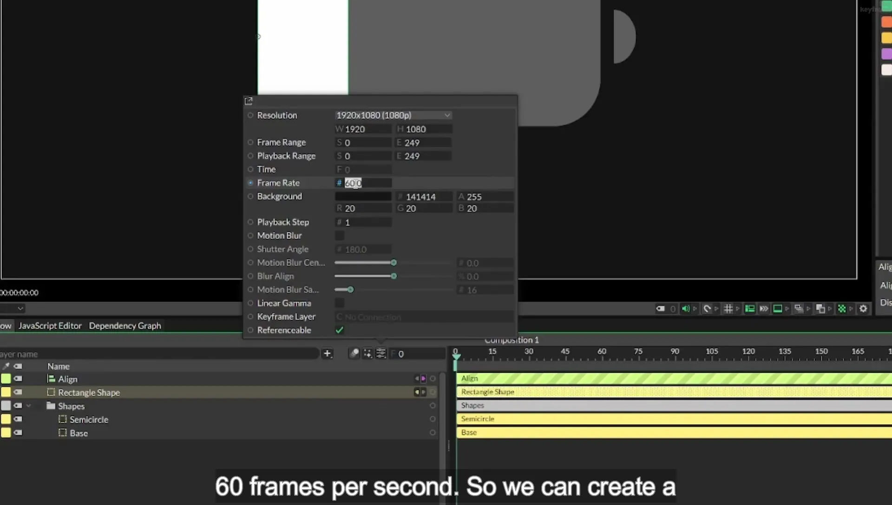This screenshot has height=505, width=892.
Task: Expand audio options arrow beside the speaker icon
Action: (x=695, y=309)
